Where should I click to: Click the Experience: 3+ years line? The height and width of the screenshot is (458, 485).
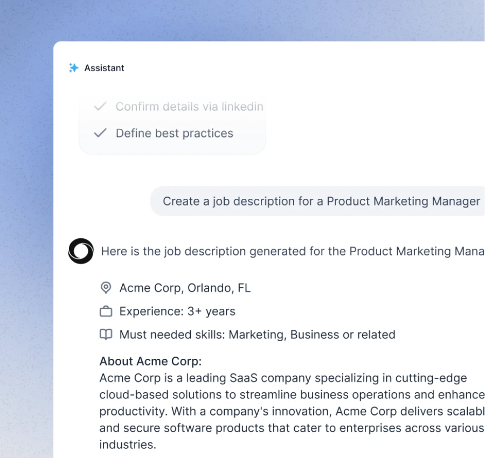point(177,311)
